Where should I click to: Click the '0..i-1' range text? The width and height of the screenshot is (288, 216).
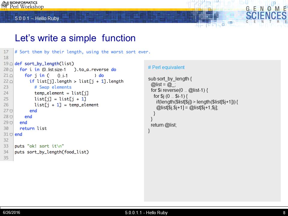click(x=63, y=76)
